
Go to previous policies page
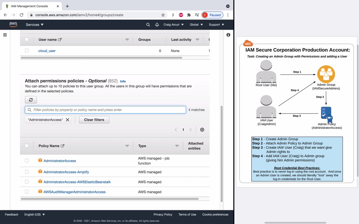176,130
